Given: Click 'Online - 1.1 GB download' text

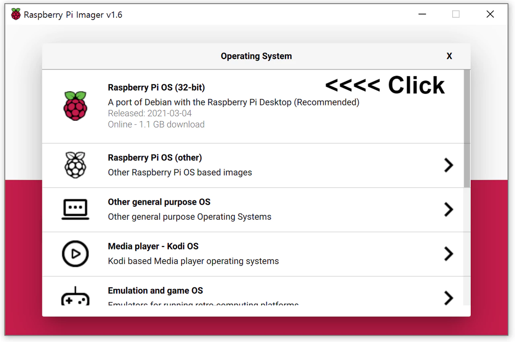Looking at the screenshot, I should point(156,125).
